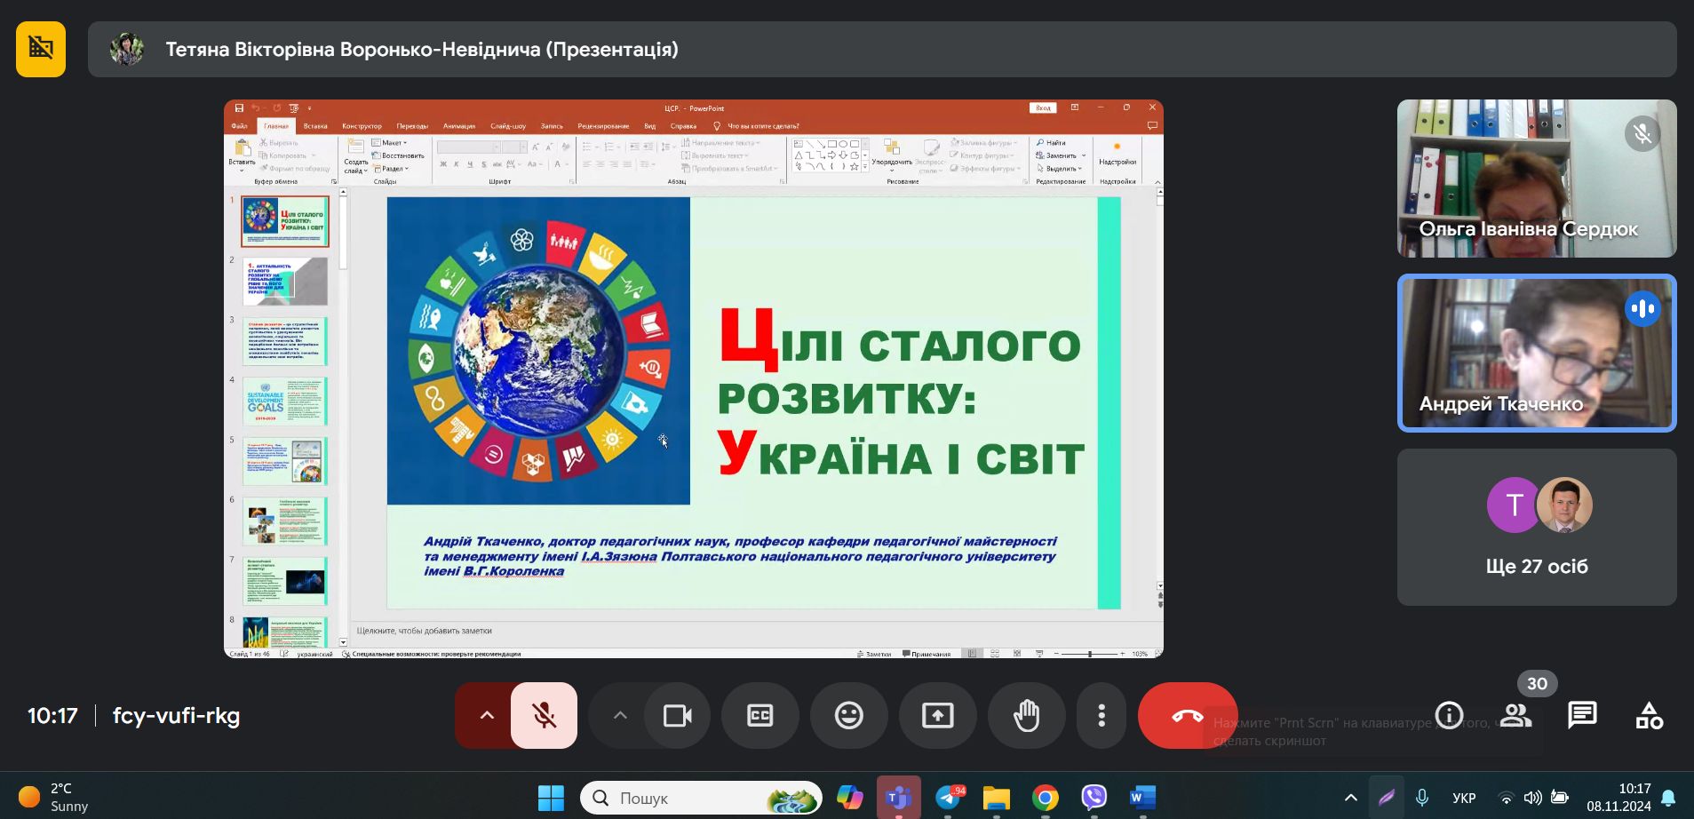The width and height of the screenshot is (1694, 819).
Task: Open the Выделить select dropdown
Action: [x=1059, y=169]
